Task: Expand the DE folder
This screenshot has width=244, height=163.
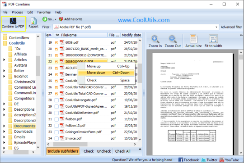Action: [x=4, y=104]
